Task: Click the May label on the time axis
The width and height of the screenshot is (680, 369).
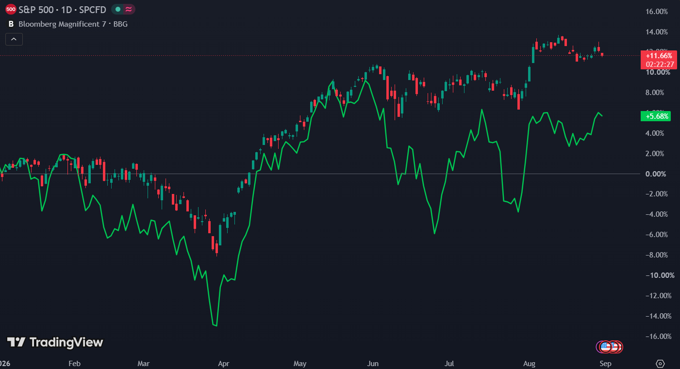Action: (300, 363)
